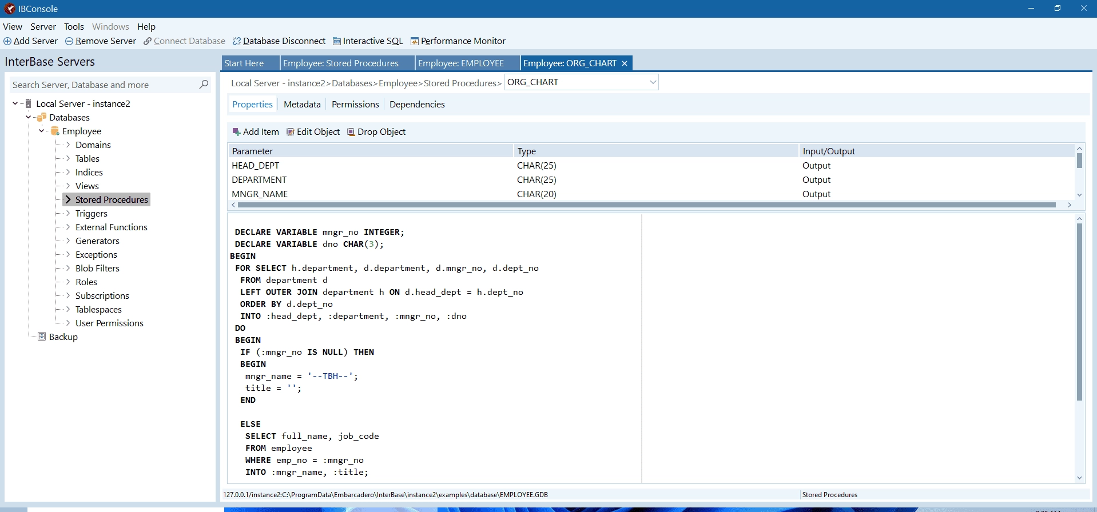
Task: Open Performance Monitor via its icon
Action: point(415,41)
